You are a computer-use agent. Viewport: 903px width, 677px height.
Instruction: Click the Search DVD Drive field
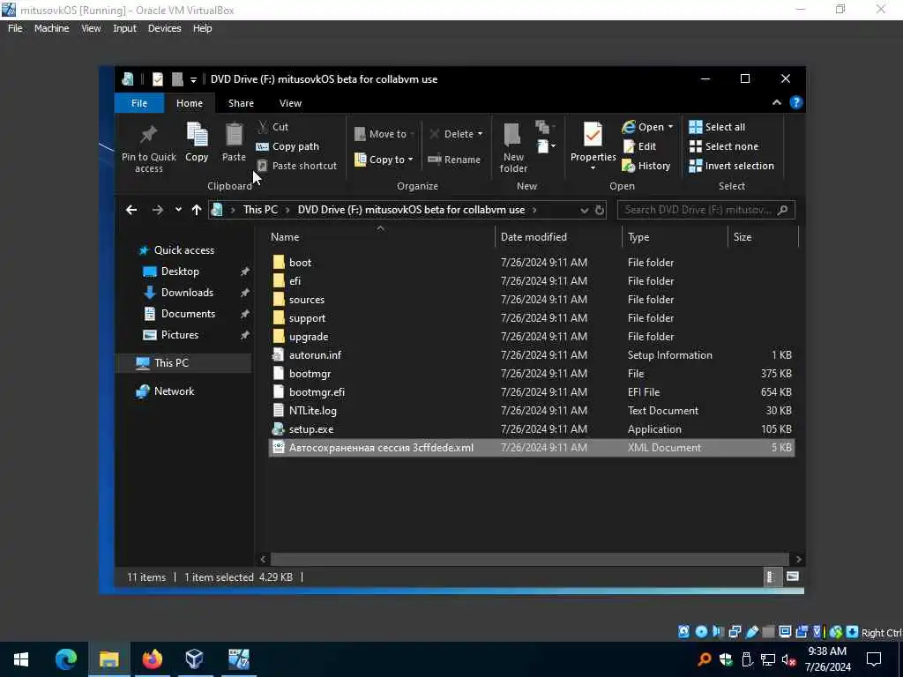[705, 210]
